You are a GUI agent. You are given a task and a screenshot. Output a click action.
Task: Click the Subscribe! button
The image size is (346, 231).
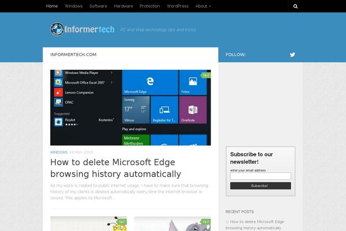[x=261, y=186]
